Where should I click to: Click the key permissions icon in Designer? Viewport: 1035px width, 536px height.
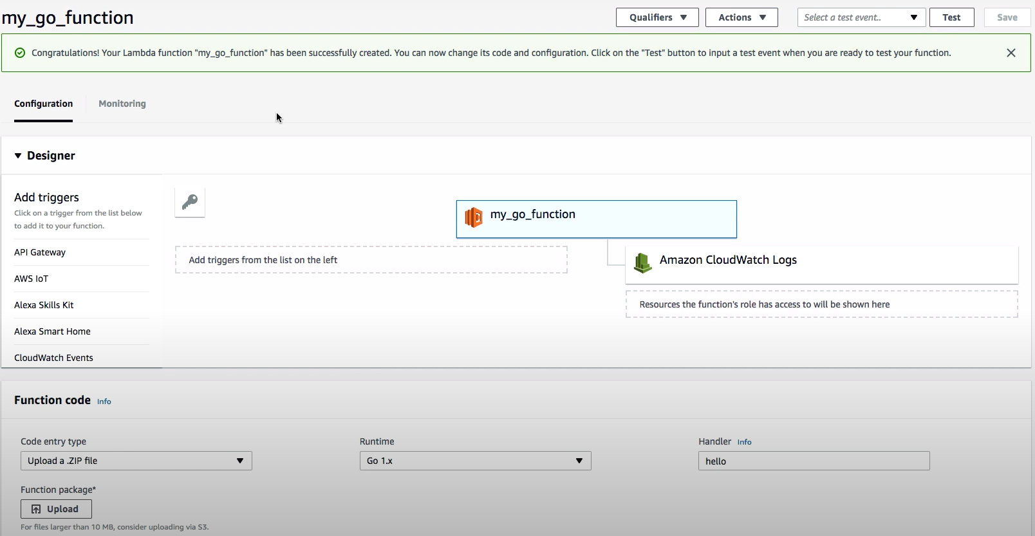click(x=190, y=202)
